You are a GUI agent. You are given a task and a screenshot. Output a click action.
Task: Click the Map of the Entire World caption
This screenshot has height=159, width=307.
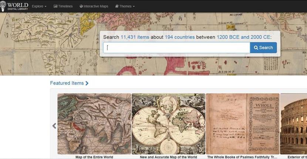coord(94,157)
